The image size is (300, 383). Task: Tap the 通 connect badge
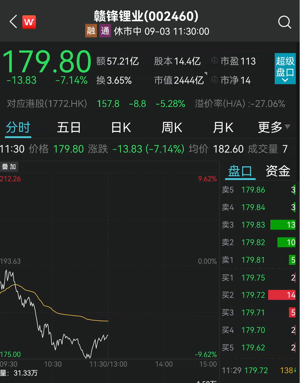105,31
